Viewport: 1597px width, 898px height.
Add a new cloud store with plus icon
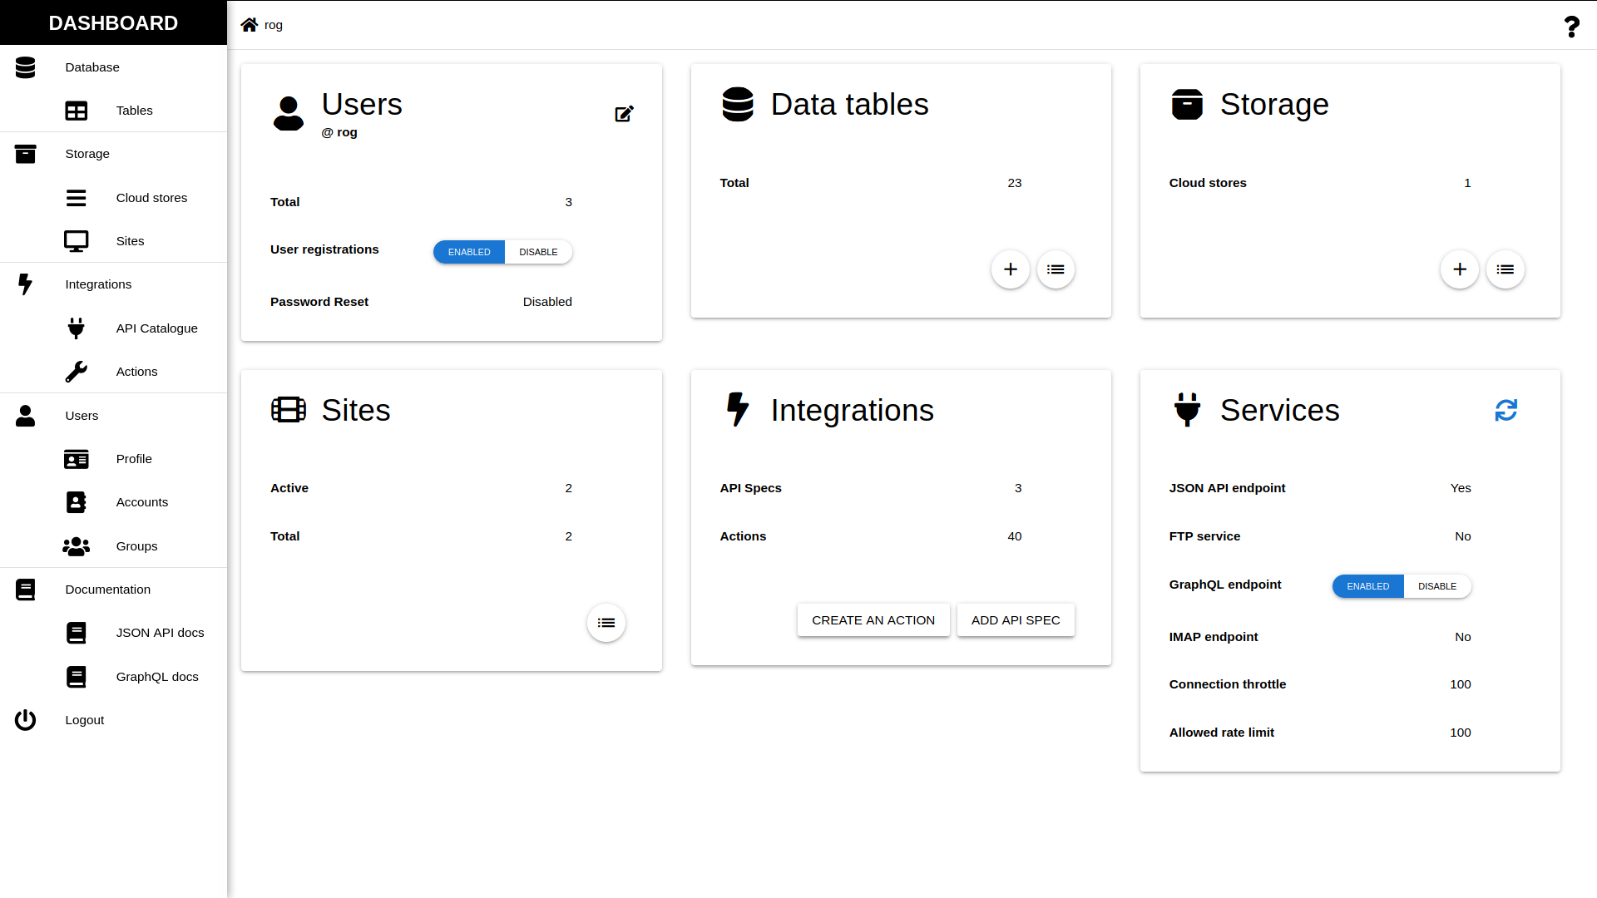[x=1459, y=269]
